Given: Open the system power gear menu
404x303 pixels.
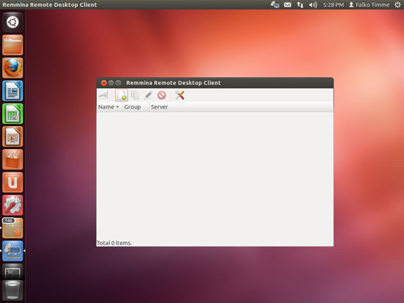Looking at the screenshot, I should [397, 4].
